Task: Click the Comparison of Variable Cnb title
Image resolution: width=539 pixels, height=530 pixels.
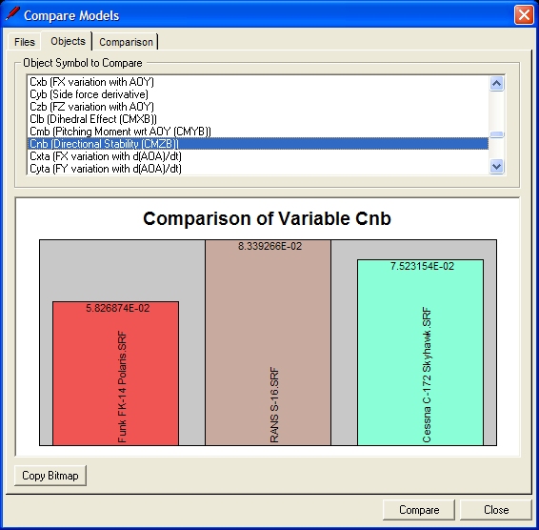Action: pos(267,218)
